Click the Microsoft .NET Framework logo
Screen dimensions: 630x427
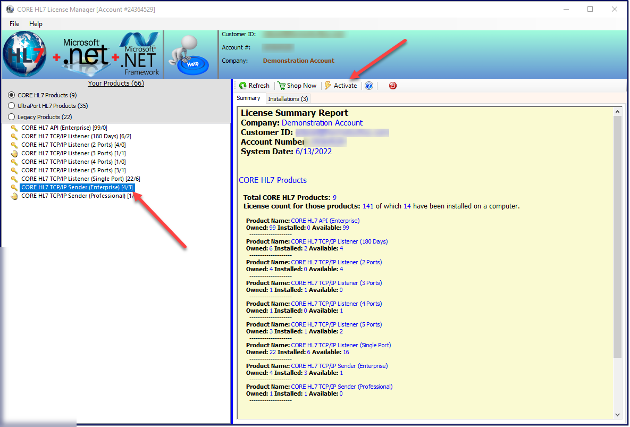point(140,54)
